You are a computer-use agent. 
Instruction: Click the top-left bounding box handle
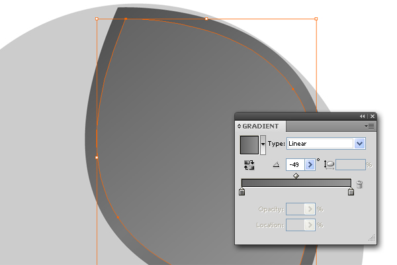coord(97,19)
